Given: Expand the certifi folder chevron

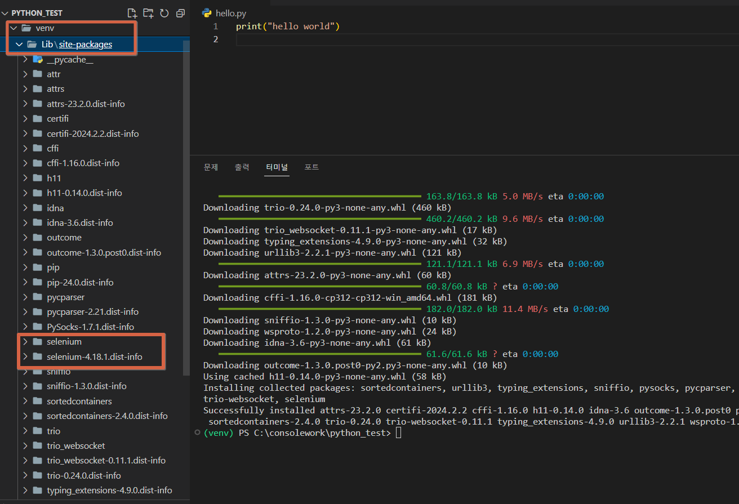Looking at the screenshot, I should [x=25, y=118].
